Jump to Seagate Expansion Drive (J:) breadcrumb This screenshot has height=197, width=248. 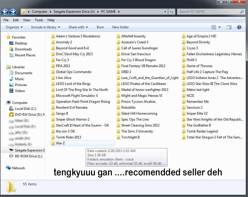tap(74, 12)
